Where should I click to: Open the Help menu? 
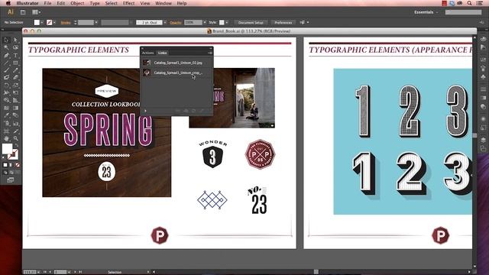point(182,3)
